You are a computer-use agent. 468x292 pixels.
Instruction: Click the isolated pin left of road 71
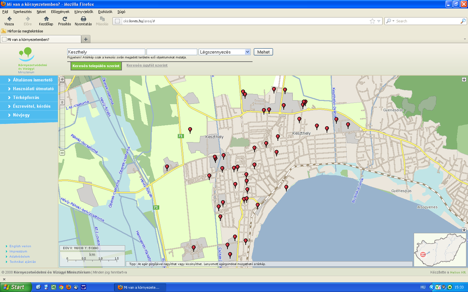(167, 167)
